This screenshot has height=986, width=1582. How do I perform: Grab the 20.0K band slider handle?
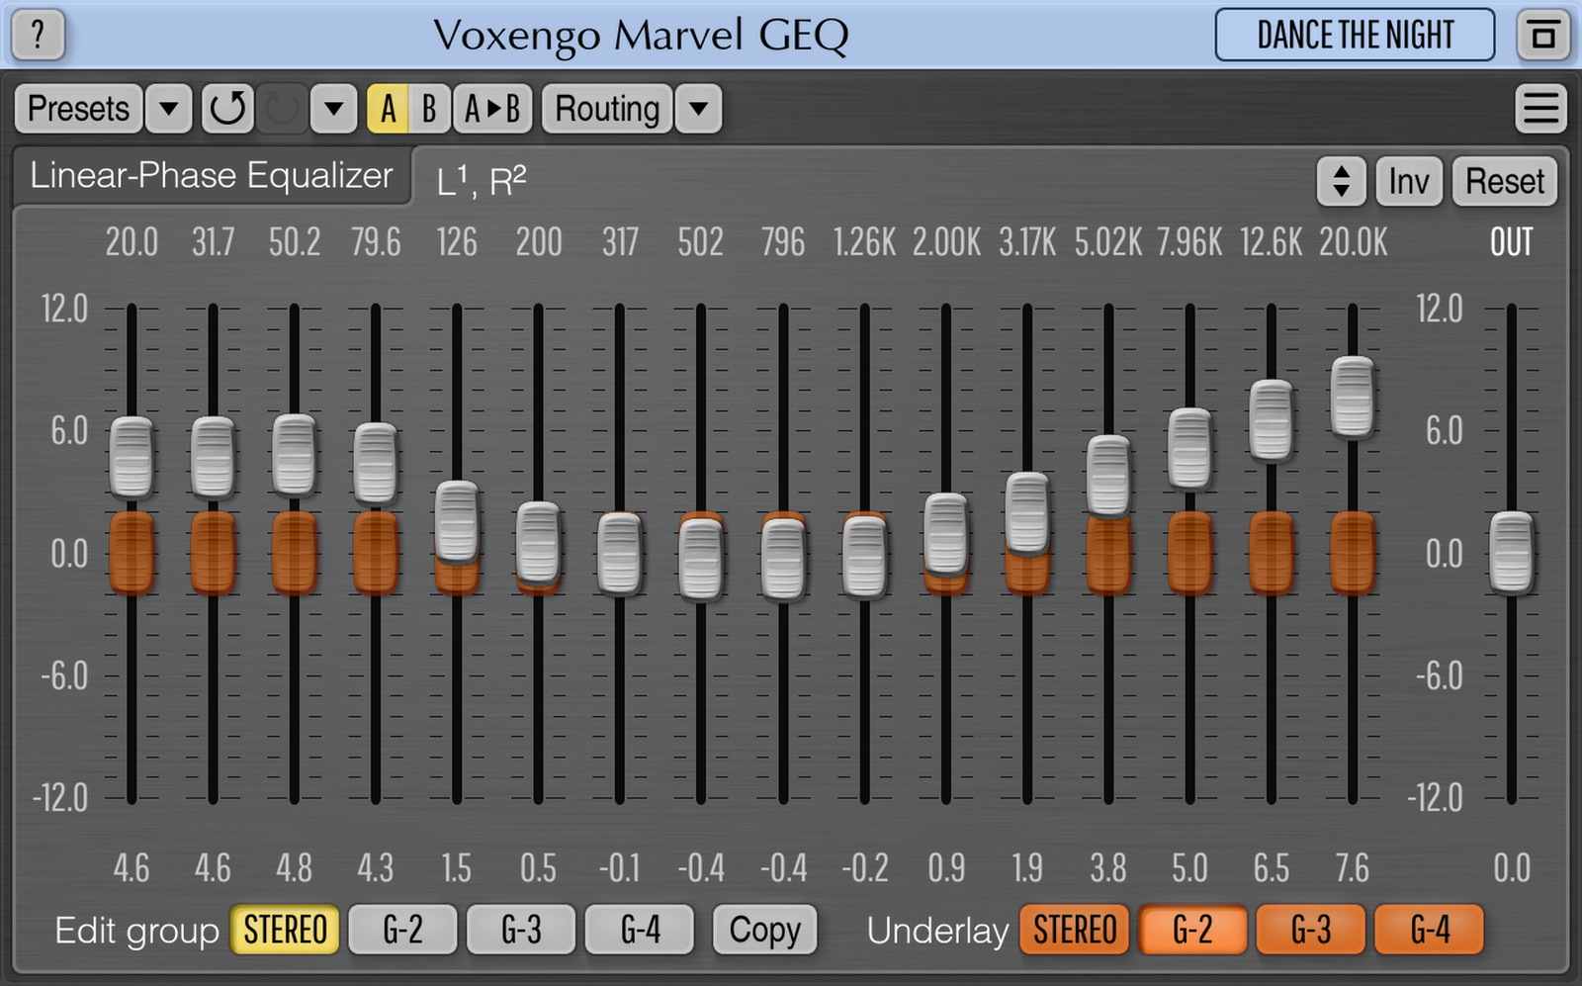1352,398
